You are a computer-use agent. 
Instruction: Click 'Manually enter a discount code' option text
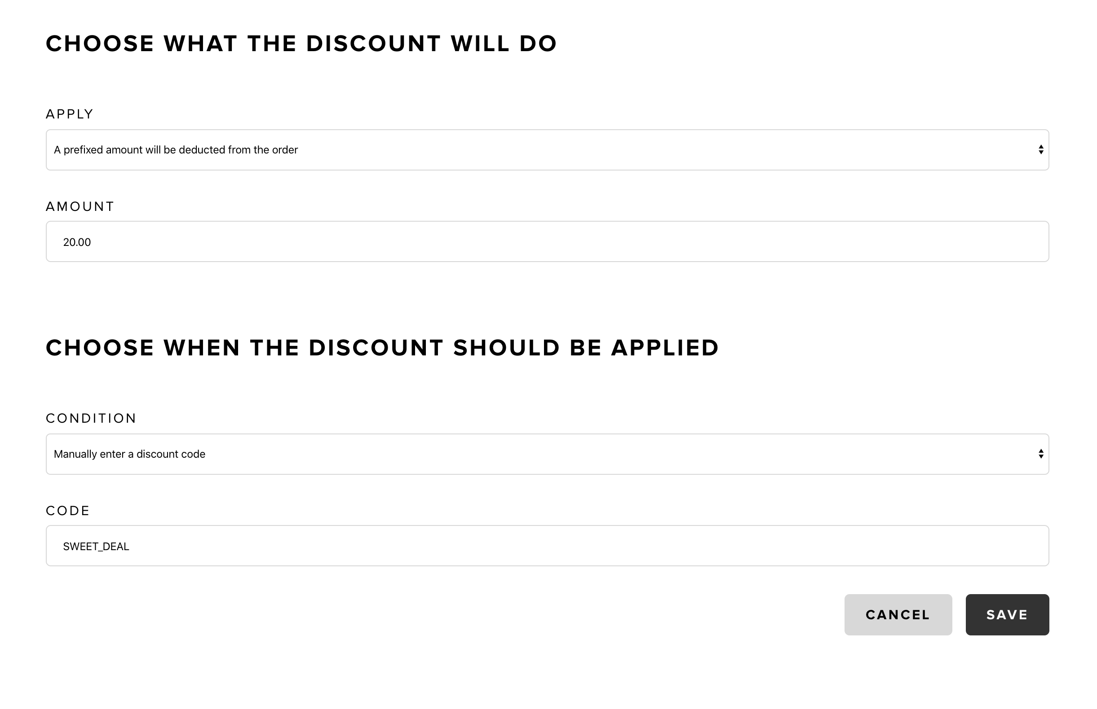pyautogui.click(x=129, y=455)
